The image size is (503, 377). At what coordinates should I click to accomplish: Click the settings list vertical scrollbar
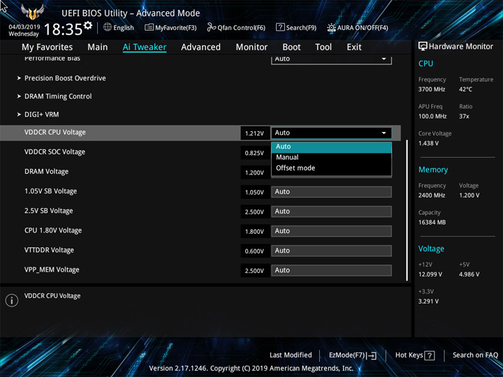click(407, 210)
